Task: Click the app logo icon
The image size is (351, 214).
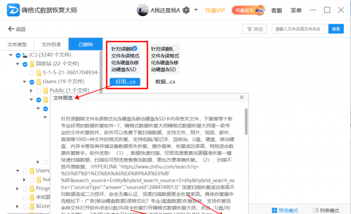Action: click(13, 10)
